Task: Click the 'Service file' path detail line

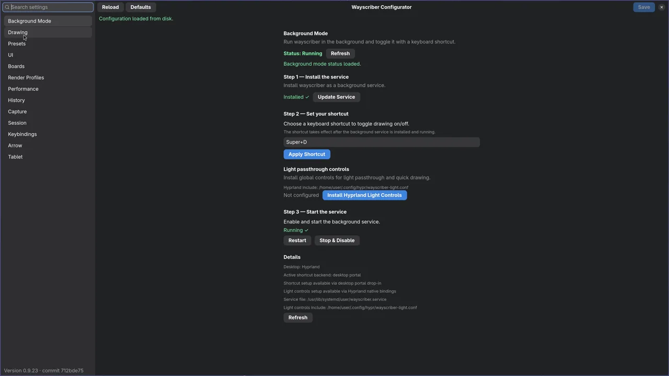Action: tap(335, 300)
